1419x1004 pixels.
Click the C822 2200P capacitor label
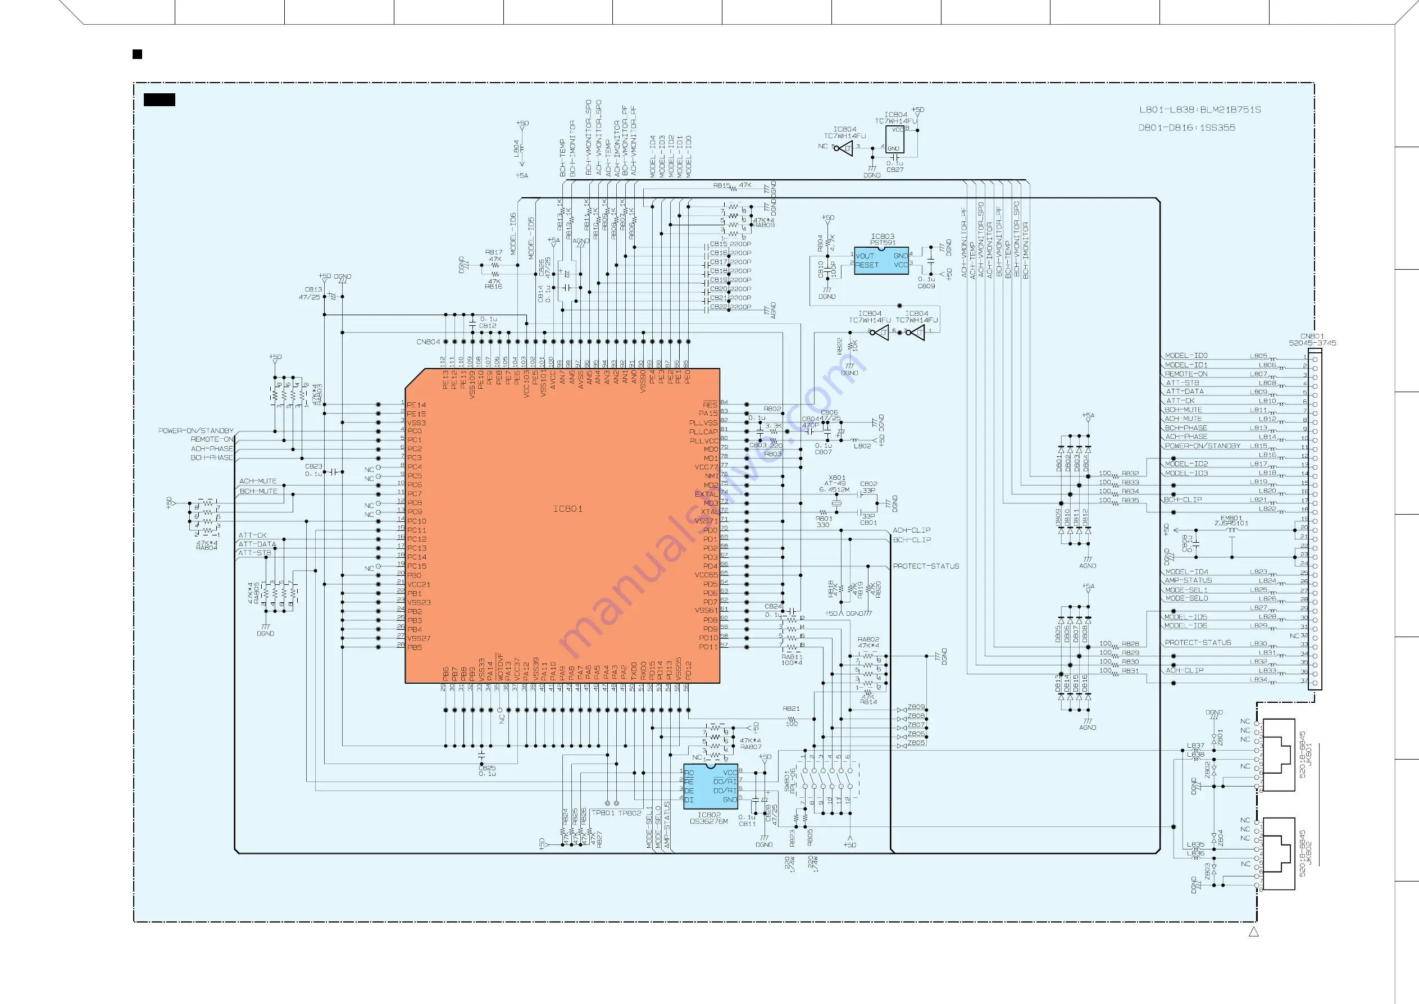tap(730, 307)
